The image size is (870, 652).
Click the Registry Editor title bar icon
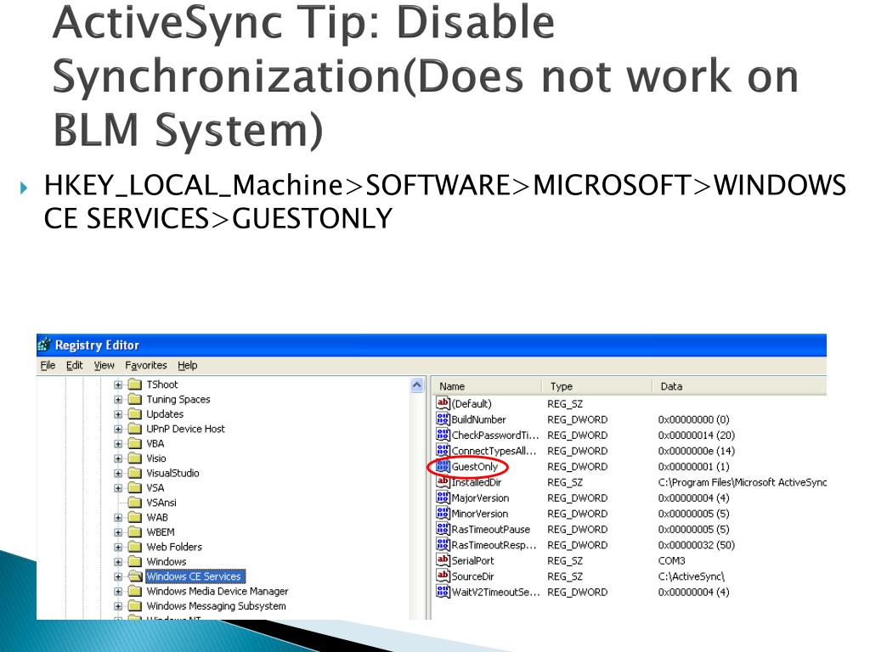click(44, 345)
